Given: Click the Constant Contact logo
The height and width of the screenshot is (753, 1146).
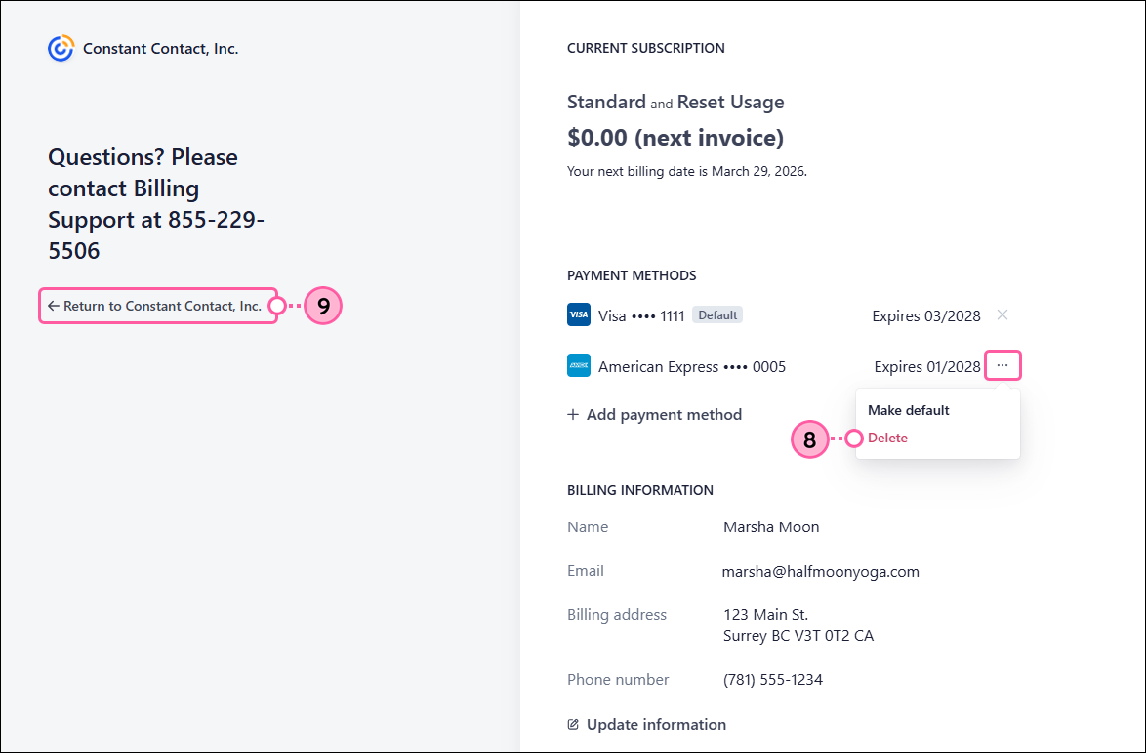Looking at the screenshot, I should tap(61, 48).
